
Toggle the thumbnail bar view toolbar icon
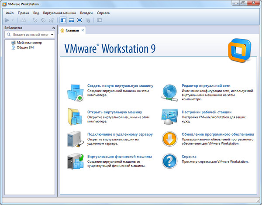pyautogui.click(x=71, y=20)
